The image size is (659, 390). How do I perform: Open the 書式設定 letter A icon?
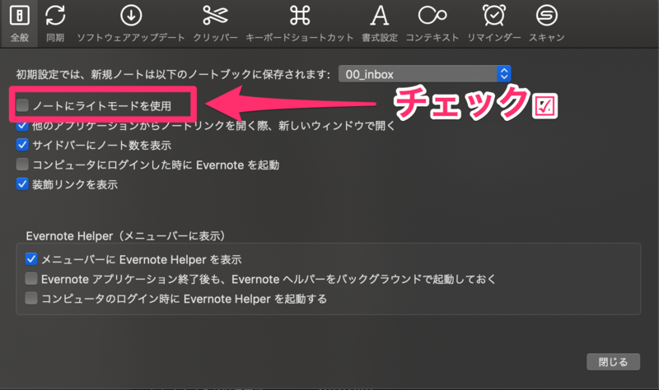[x=379, y=16]
